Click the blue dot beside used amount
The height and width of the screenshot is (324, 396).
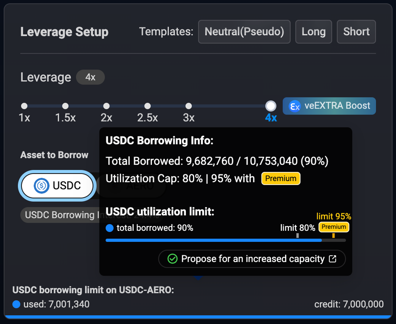(16, 304)
